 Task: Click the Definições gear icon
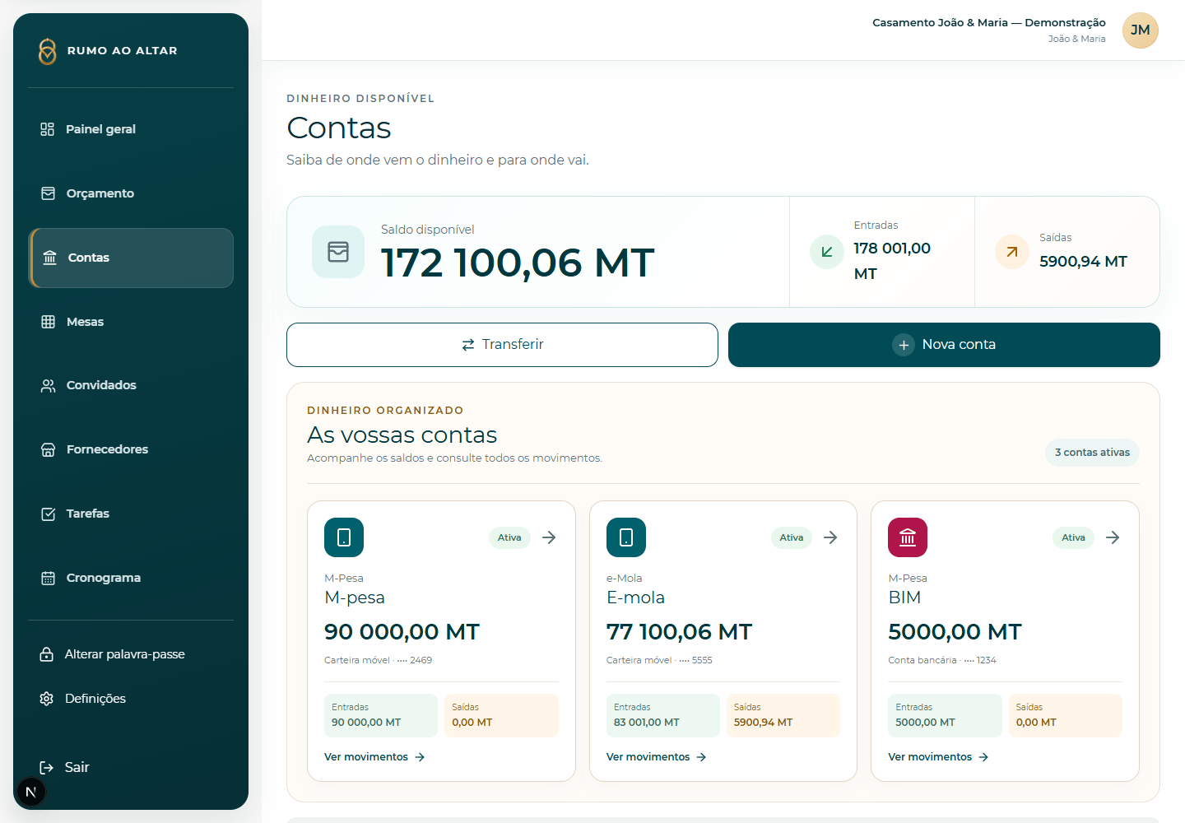pos(47,699)
